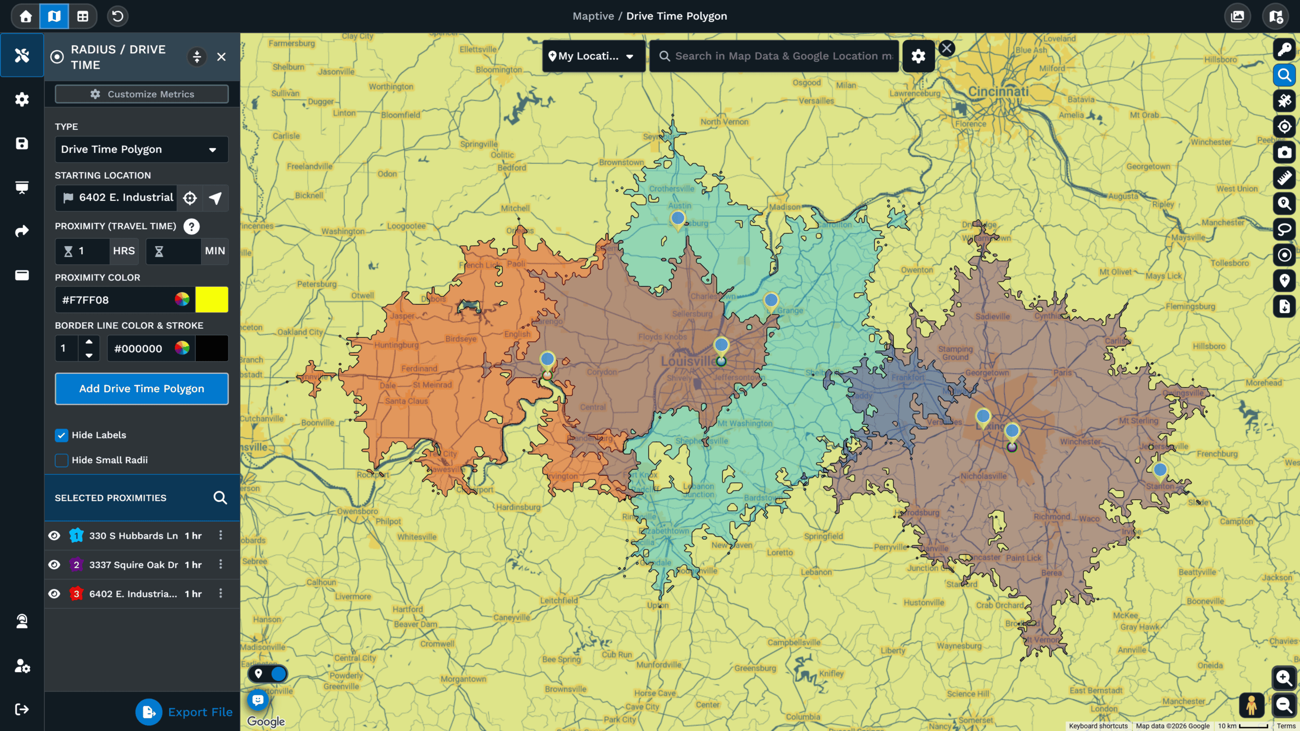Viewport: 1300px width, 731px height.
Task: Close the map search bar
Action: (947, 49)
